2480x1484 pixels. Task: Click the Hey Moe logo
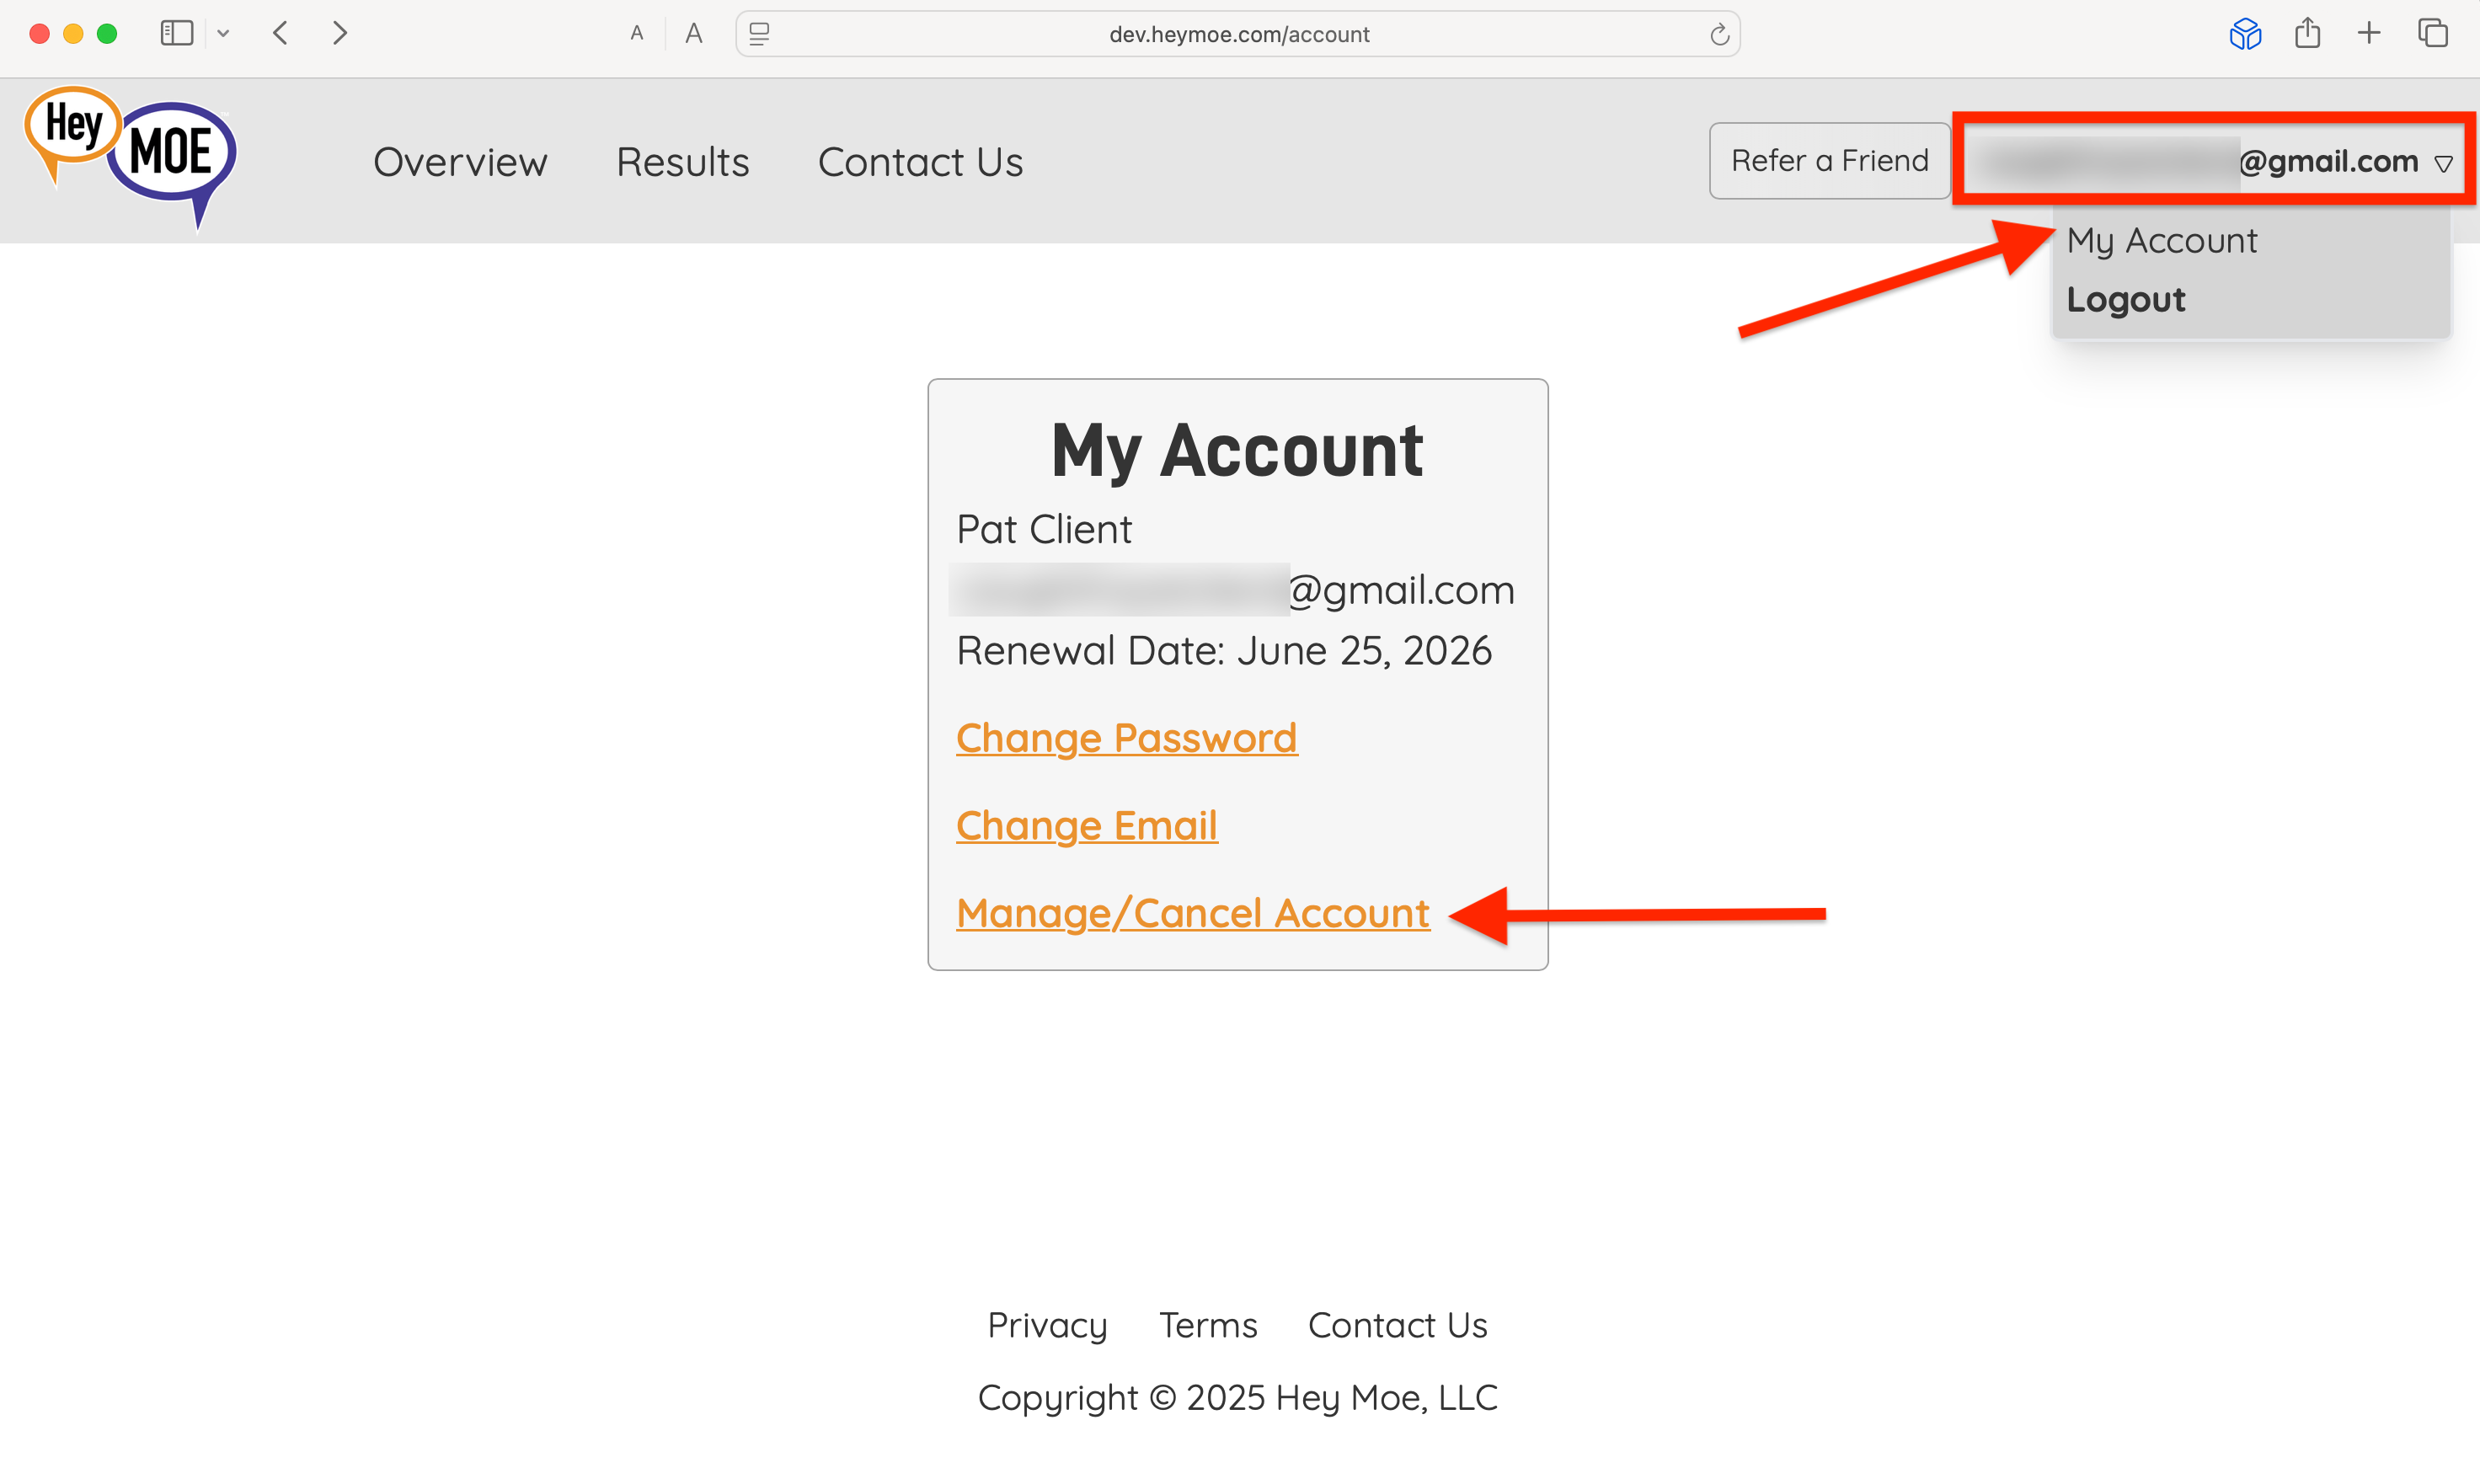pos(131,155)
